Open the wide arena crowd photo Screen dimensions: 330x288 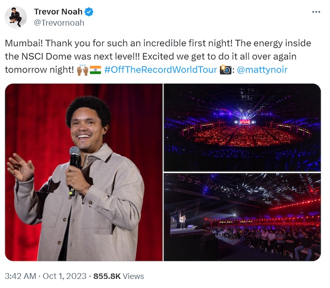click(x=242, y=127)
